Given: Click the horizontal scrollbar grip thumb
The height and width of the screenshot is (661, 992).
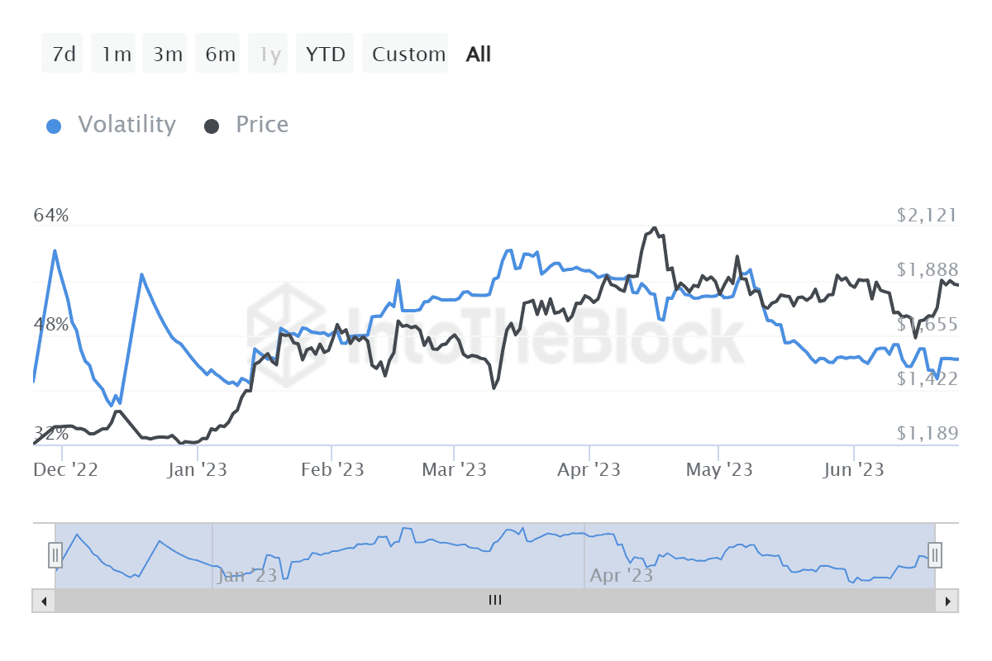Looking at the screenshot, I should [x=495, y=601].
